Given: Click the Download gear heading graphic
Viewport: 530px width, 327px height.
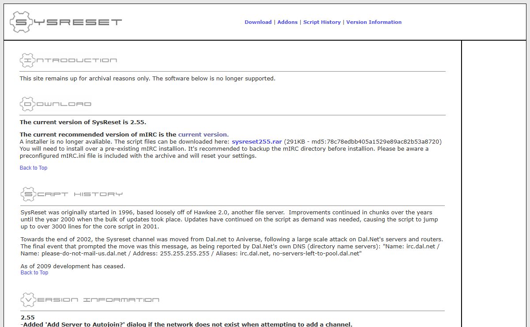Looking at the screenshot, I should pyautogui.click(x=56, y=104).
